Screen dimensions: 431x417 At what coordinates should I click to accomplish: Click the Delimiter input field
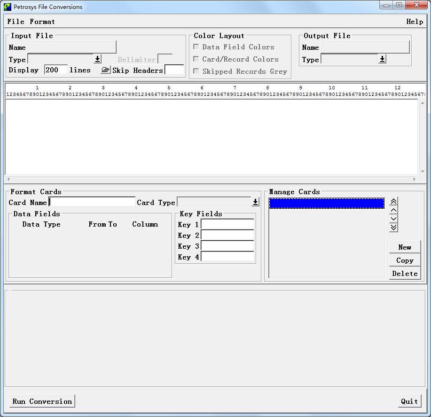(165, 59)
